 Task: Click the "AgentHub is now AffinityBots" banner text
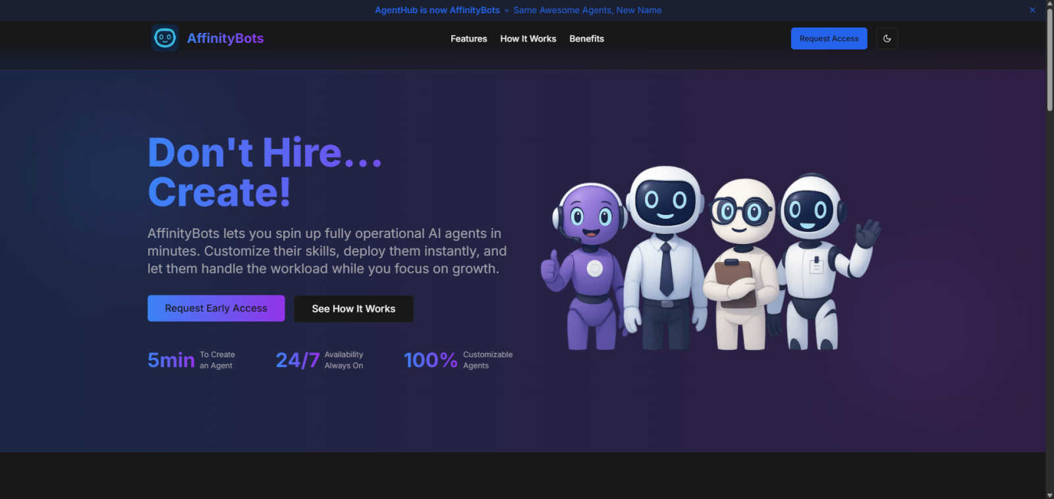(437, 10)
